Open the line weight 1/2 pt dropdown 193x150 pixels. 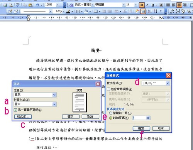64,12
